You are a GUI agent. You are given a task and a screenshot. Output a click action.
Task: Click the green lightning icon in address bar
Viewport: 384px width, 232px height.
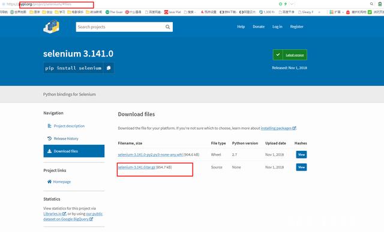click(286, 4)
